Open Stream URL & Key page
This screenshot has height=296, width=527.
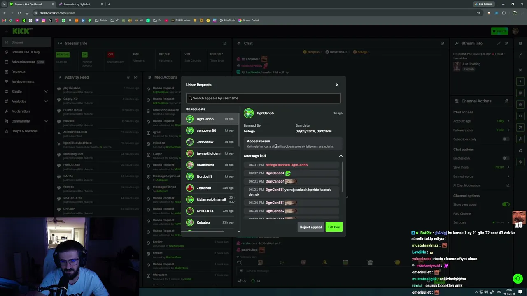[x=26, y=52]
